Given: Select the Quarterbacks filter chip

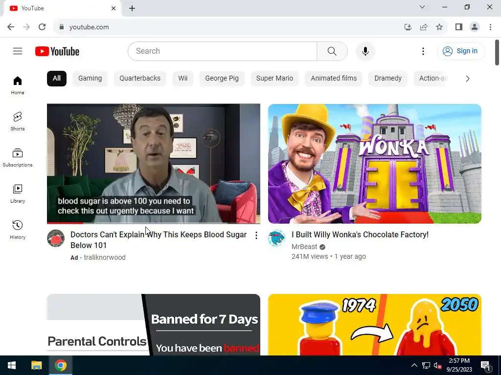Looking at the screenshot, I should pos(140,79).
